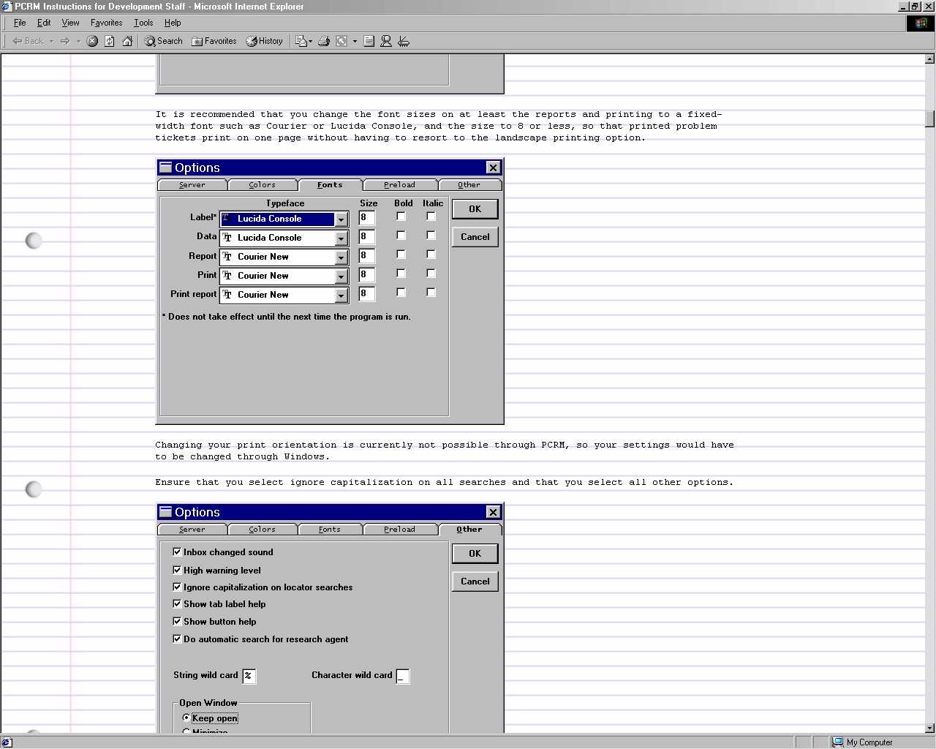This screenshot has width=936, height=749.
Task: Click the Stop icon in the toolbar
Action: [x=92, y=41]
